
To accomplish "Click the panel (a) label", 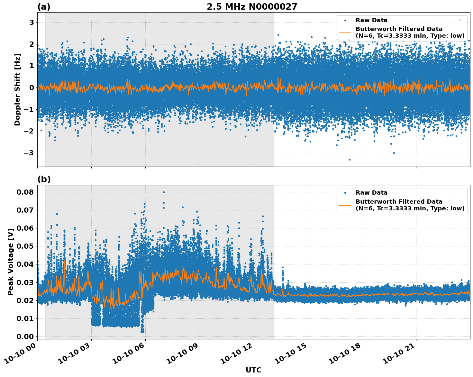I will pyautogui.click(x=44, y=7).
